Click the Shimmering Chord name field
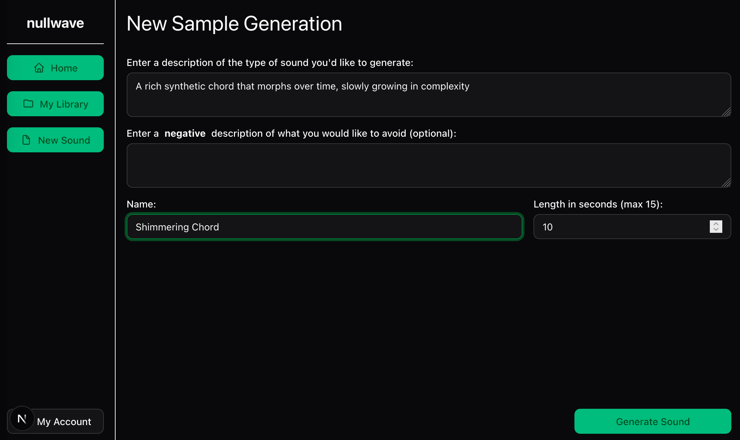This screenshot has height=440, width=740. [325, 227]
